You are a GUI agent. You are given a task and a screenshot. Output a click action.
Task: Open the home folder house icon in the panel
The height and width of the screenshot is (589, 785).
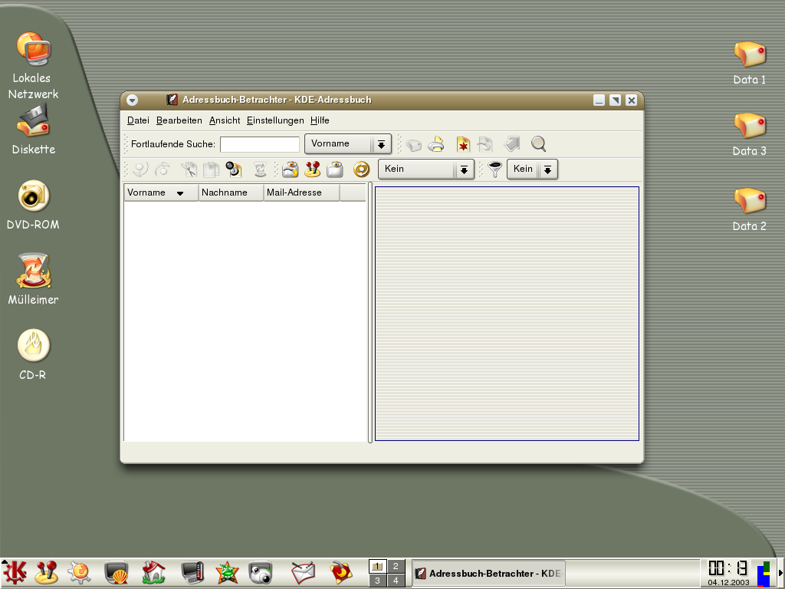click(x=153, y=572)
